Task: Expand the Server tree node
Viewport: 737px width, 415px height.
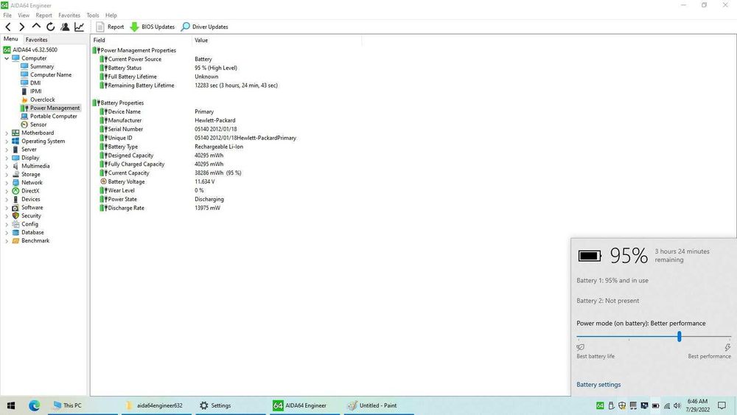Action: coord(7,150)
